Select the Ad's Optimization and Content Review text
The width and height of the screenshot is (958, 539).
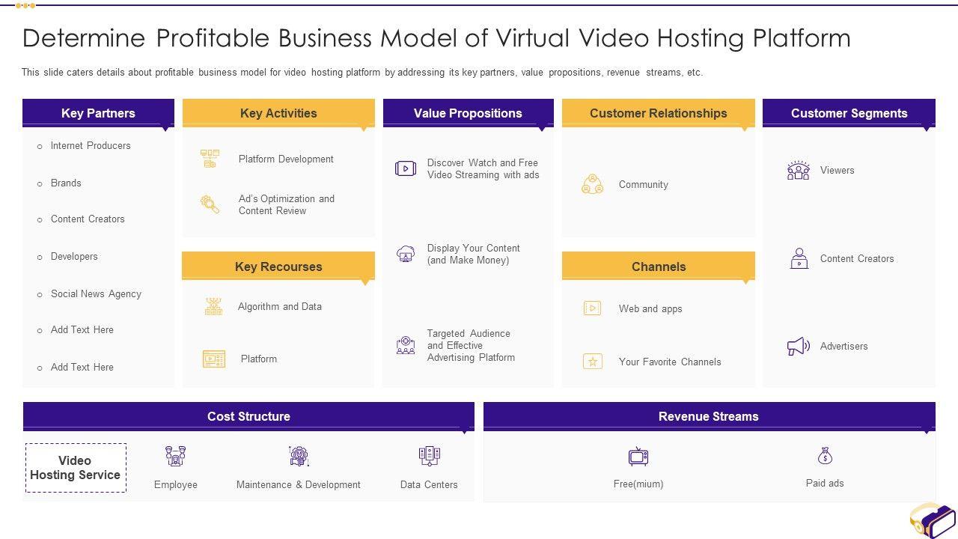(287, 204)
